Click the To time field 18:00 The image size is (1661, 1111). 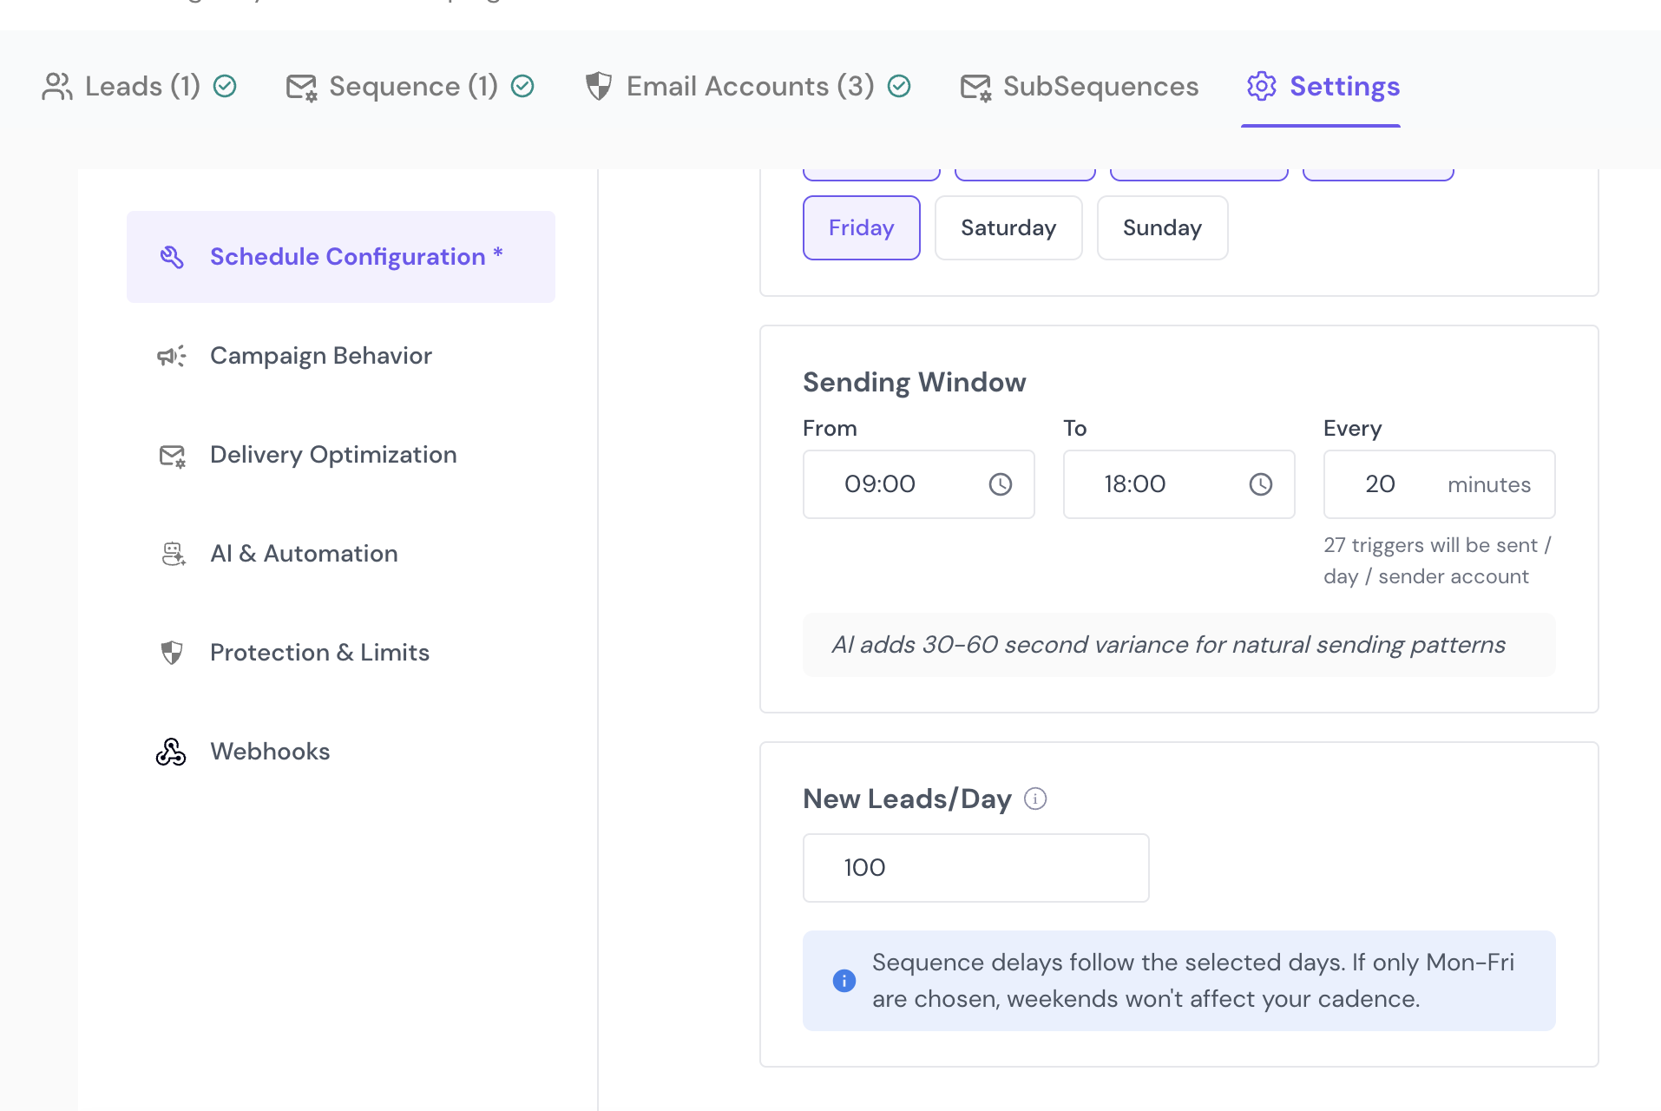(1179, 484)
